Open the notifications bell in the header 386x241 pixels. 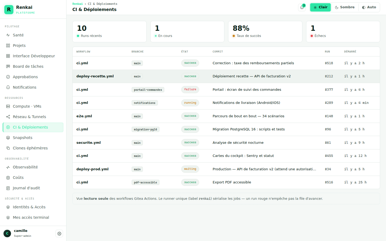pos(302,7)
